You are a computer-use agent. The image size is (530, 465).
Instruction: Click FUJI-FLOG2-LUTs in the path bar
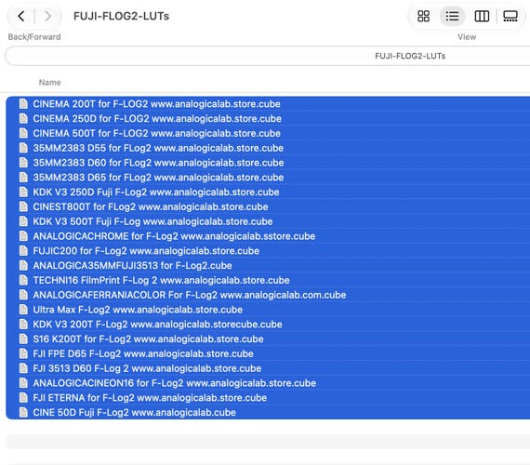pyautogui.click(x=410, y=56)
